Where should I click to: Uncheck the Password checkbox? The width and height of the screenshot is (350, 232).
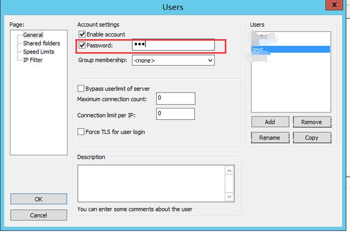82,45
